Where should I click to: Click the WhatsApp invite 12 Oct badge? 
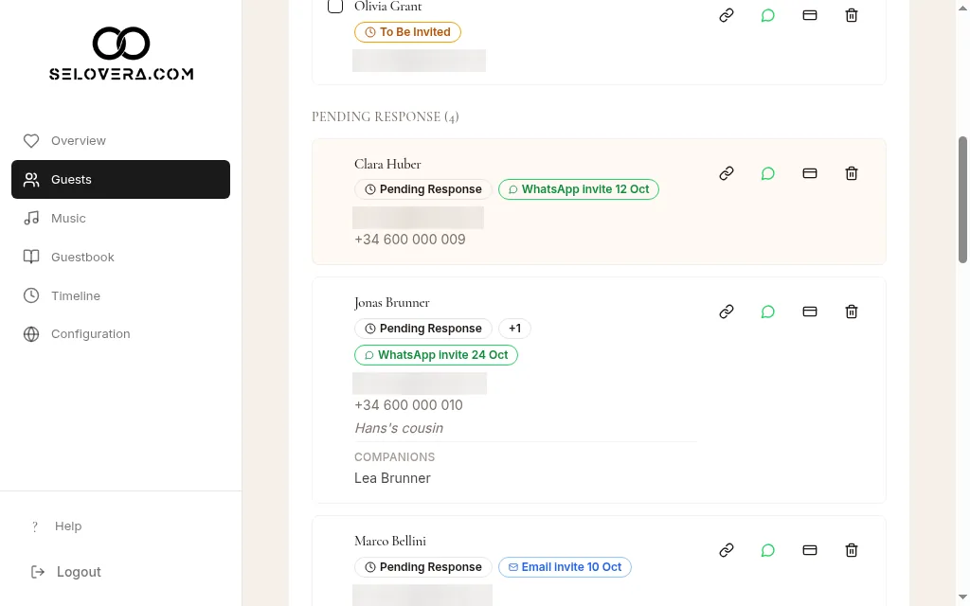click(579, 189)
